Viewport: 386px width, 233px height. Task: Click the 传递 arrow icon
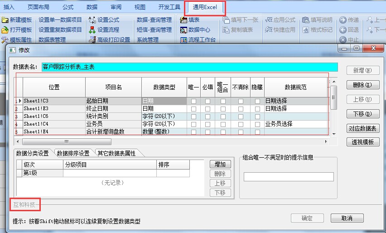[343, 19]
